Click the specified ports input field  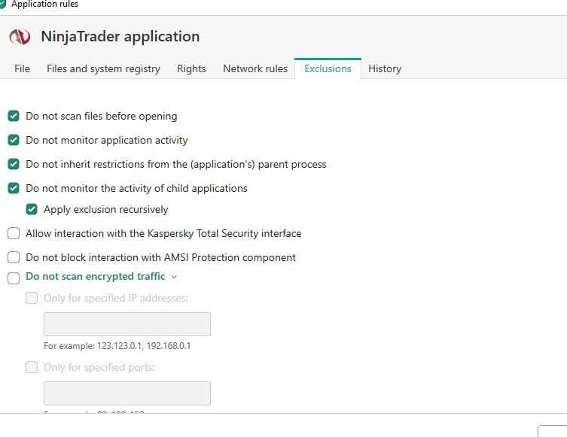[127, 393]
